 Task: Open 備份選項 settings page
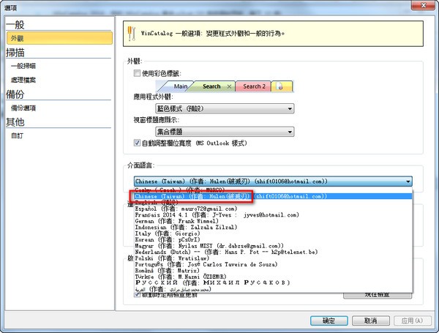point(23,108)
